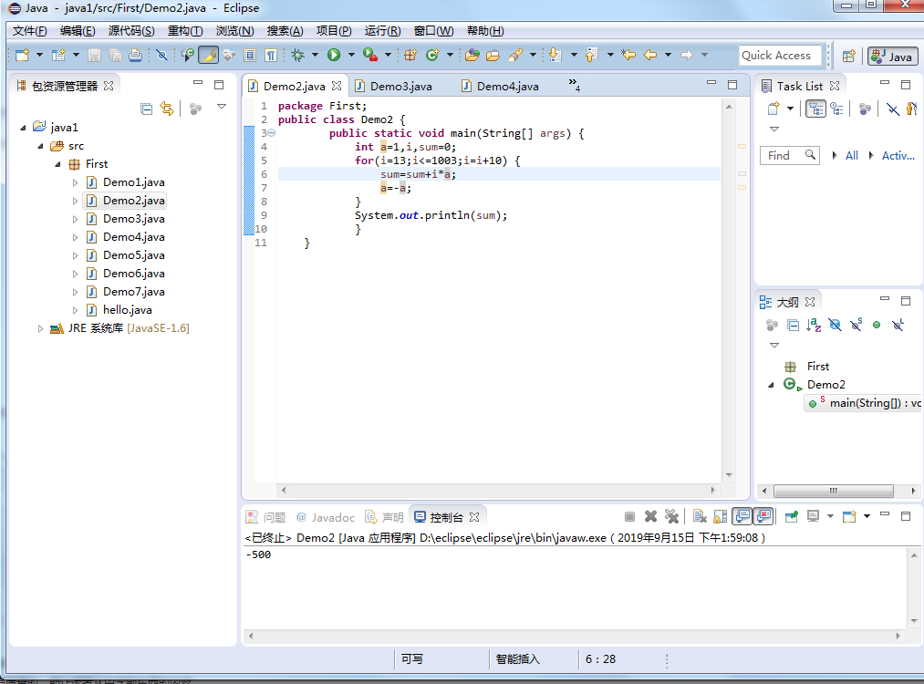Open the Run button dropdown arrow

coord(351,55)
